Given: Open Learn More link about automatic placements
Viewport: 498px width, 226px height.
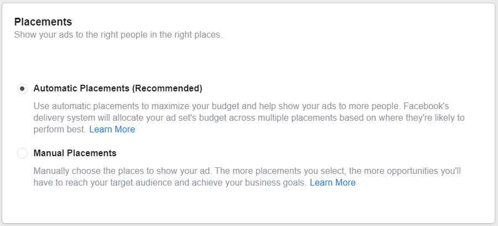Looking at the screenshot, I should click(112, 130).
